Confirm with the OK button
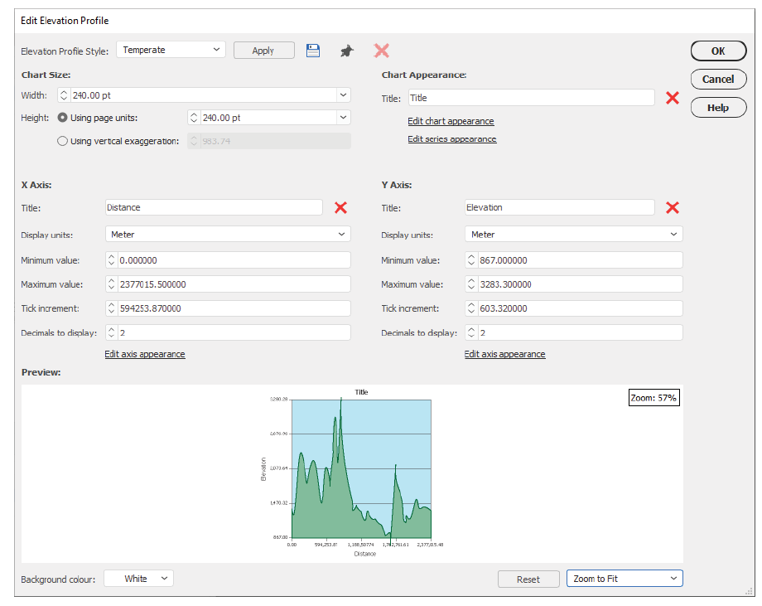Screen dimensions: 762x606 pos(718,51)
